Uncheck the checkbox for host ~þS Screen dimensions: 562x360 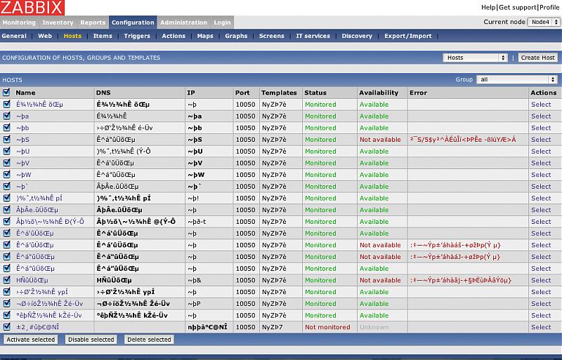pyautogui.click(x=6, y=140)
